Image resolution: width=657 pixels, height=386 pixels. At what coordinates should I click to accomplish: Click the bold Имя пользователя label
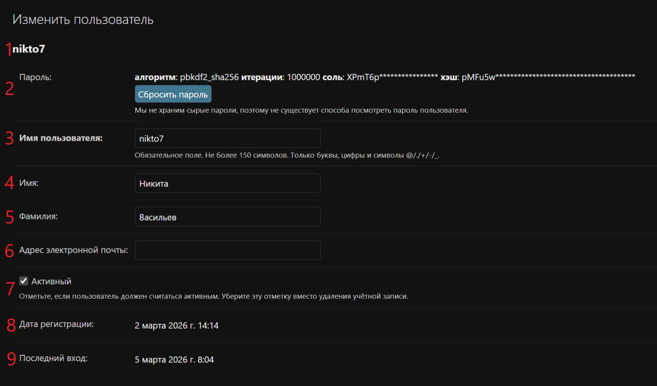[61, 138]
